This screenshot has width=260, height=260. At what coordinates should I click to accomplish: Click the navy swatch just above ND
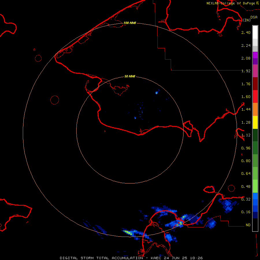coord(255,215)
